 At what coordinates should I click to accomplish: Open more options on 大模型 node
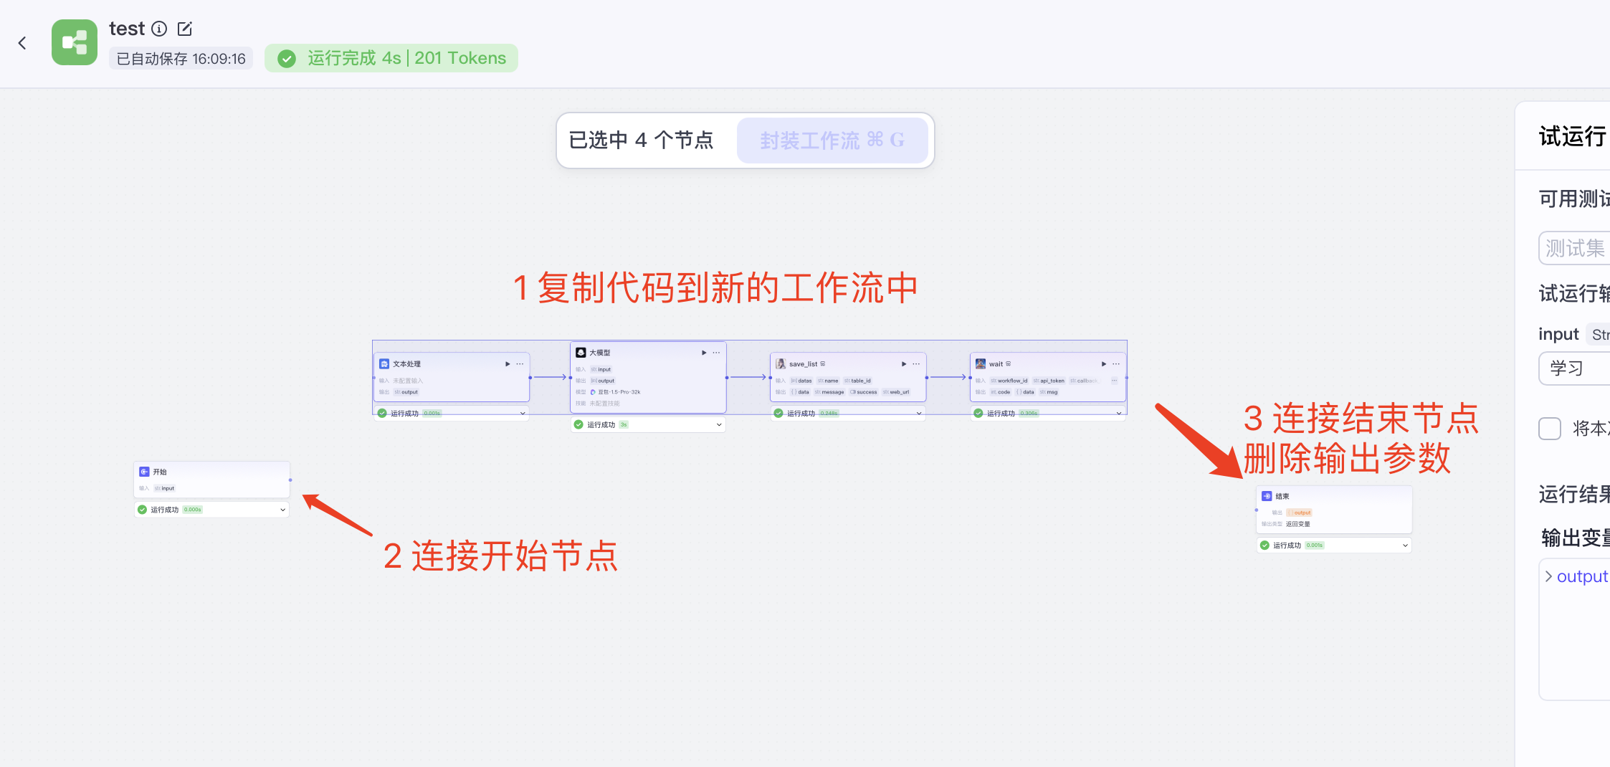[716, 353]
